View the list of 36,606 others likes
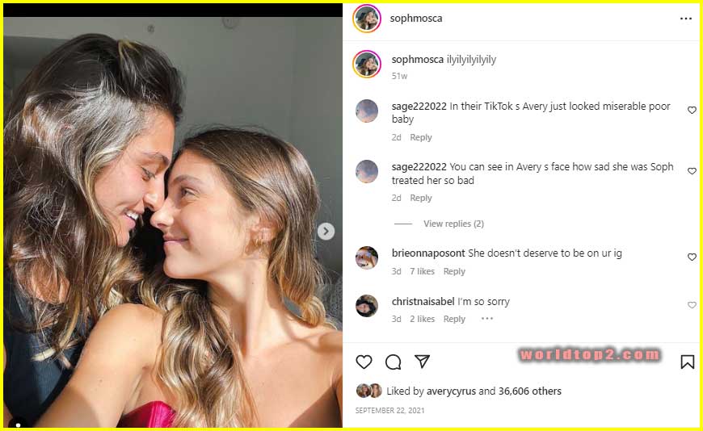 (530, 391)
